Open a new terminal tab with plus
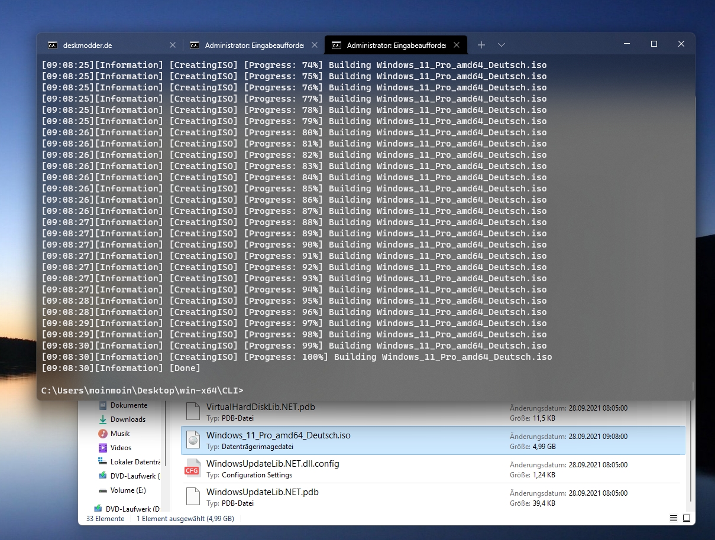 point(481,45)
